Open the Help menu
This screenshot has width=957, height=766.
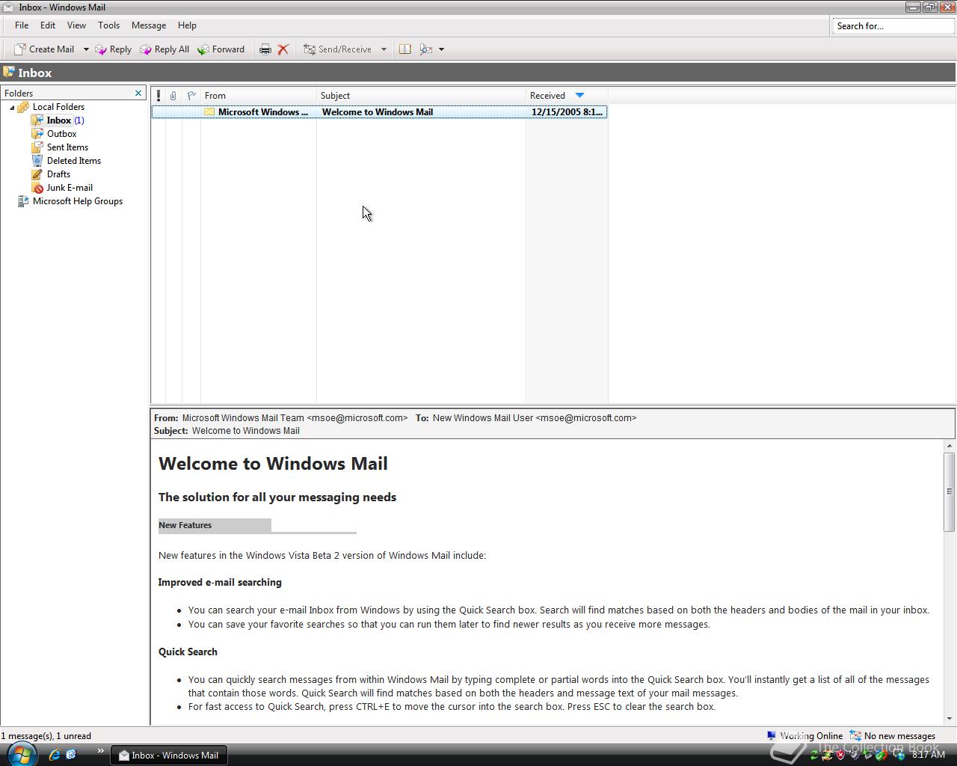coord(187,25)
